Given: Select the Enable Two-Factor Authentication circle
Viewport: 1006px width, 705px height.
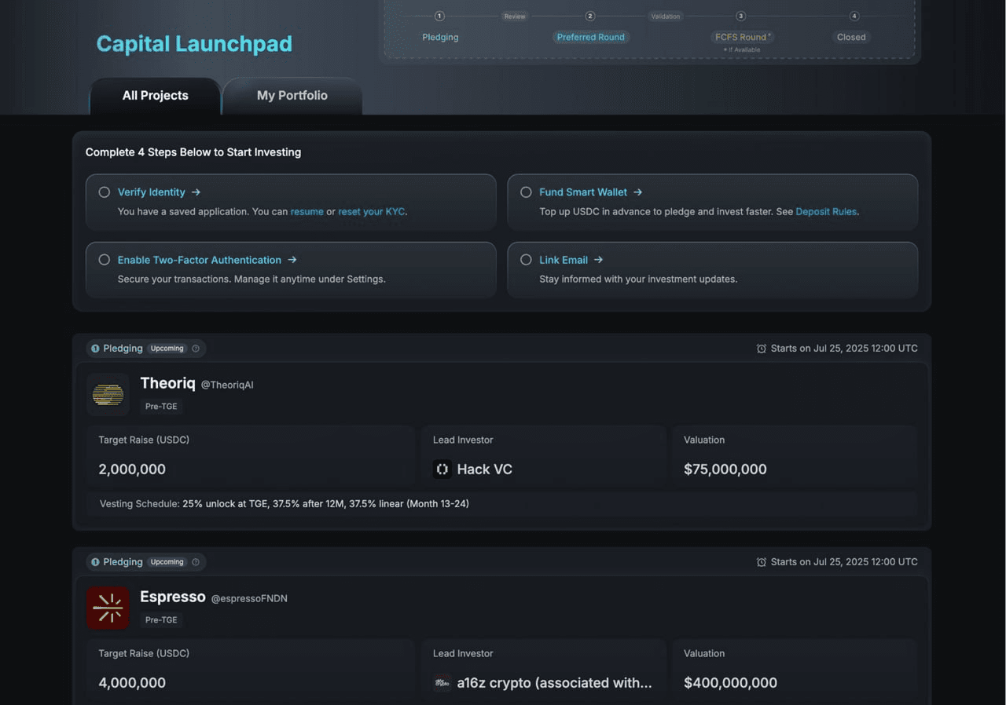Looking at the screenshot, I should pos(104,260).
